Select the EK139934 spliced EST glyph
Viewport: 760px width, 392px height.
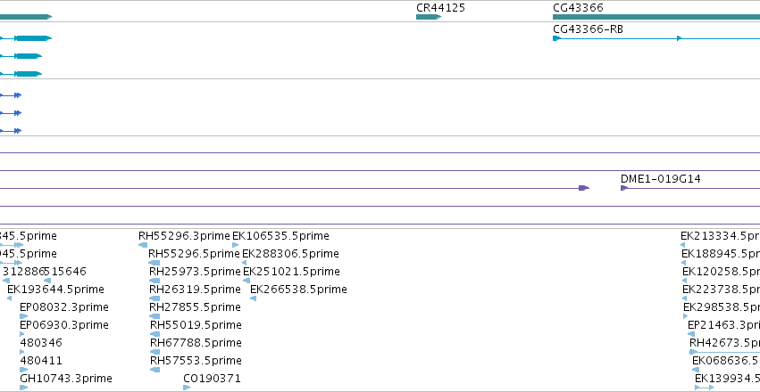tap(705, 388)
